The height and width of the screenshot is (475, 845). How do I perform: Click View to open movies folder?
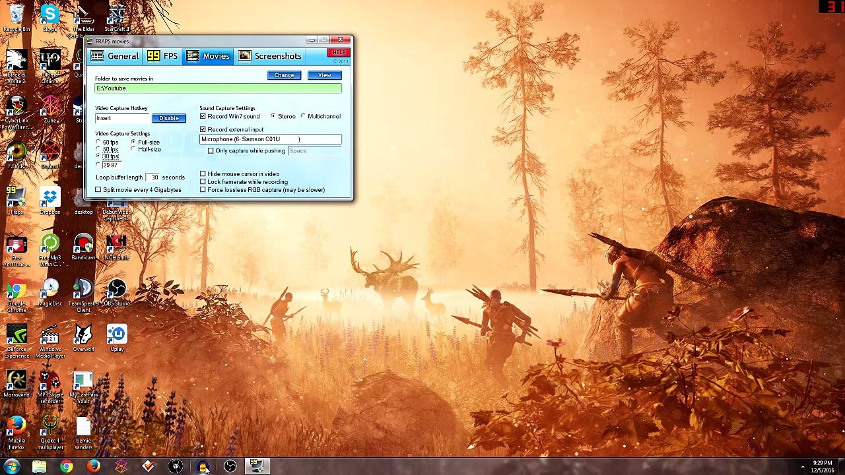tap(324, 75)
